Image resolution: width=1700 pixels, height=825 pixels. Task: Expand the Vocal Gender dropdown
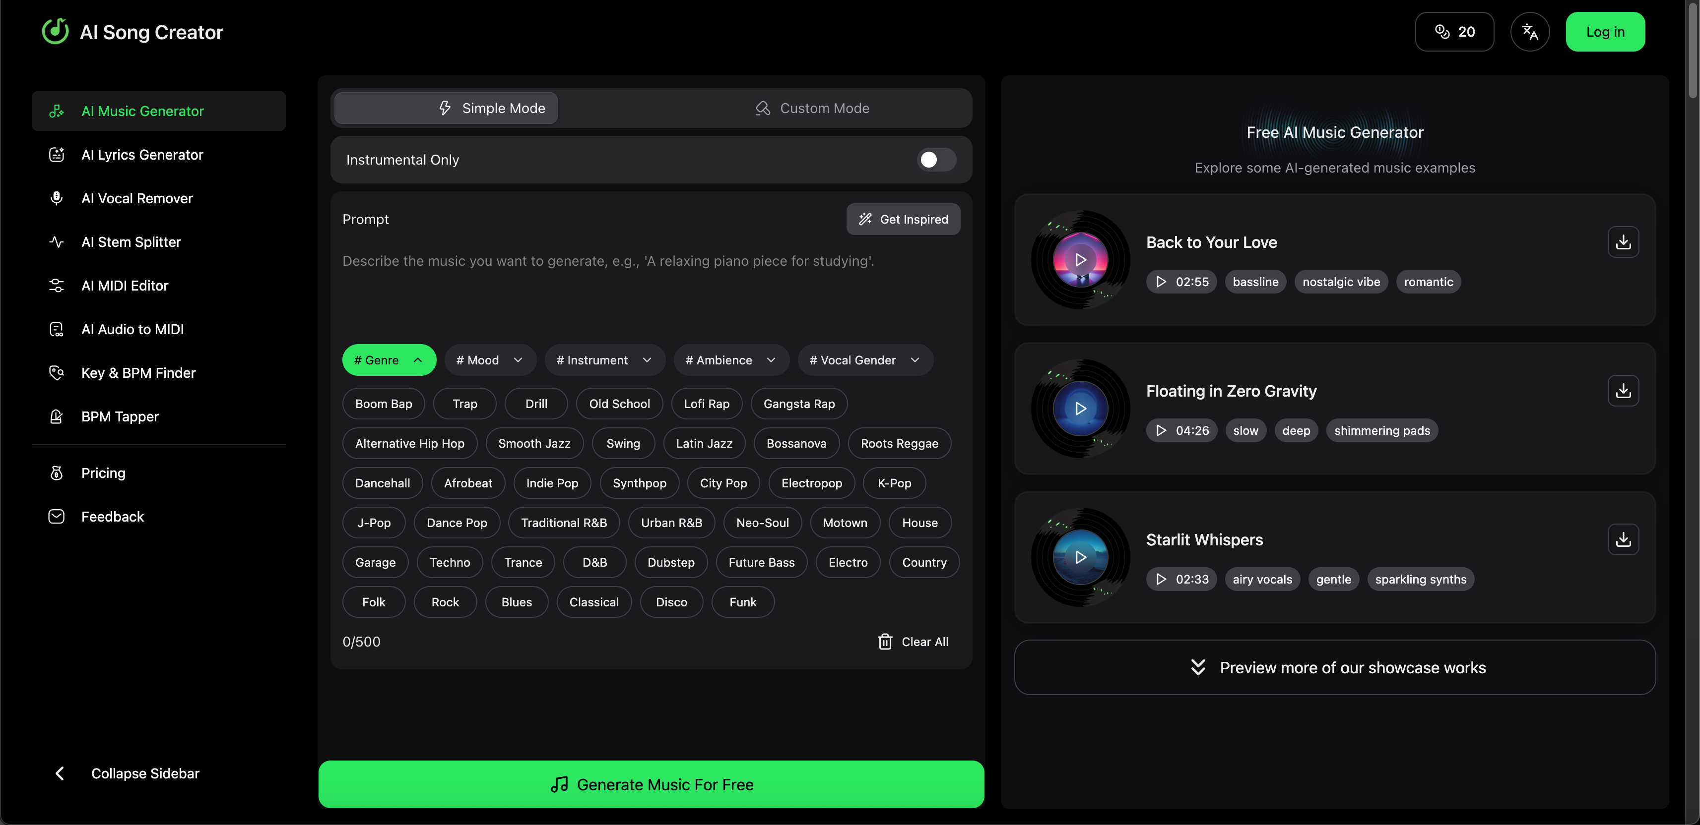864,360
